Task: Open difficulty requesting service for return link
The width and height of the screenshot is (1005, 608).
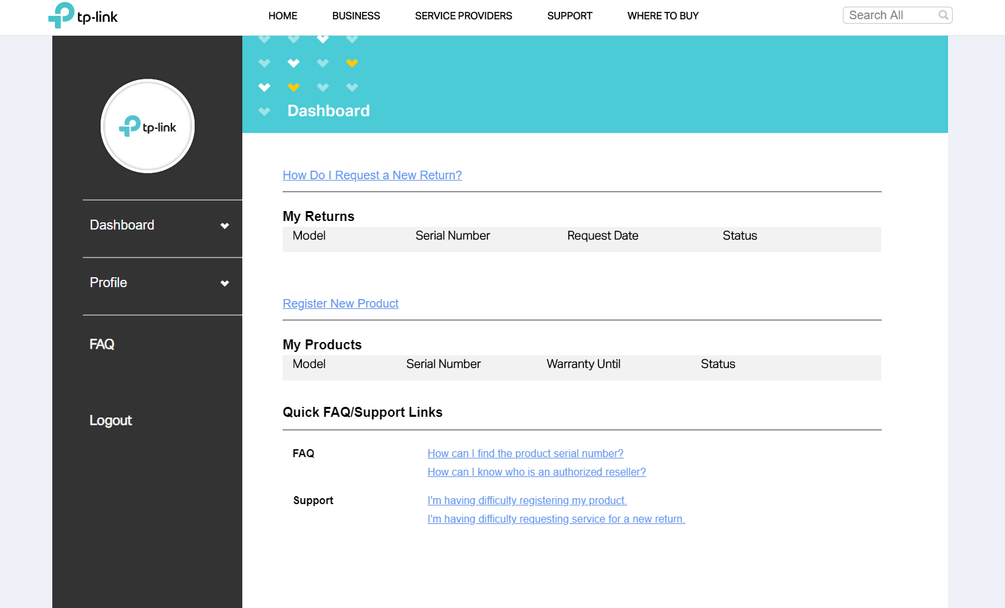Action: pos(556,519)
